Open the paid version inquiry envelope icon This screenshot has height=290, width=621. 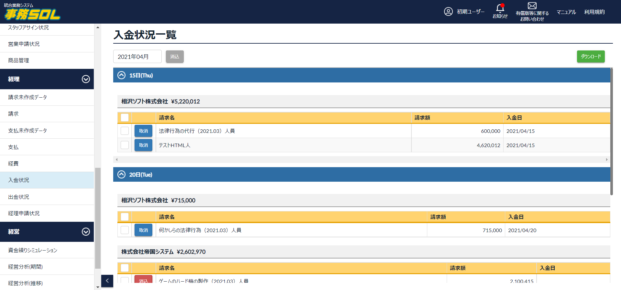coord(532,6)
